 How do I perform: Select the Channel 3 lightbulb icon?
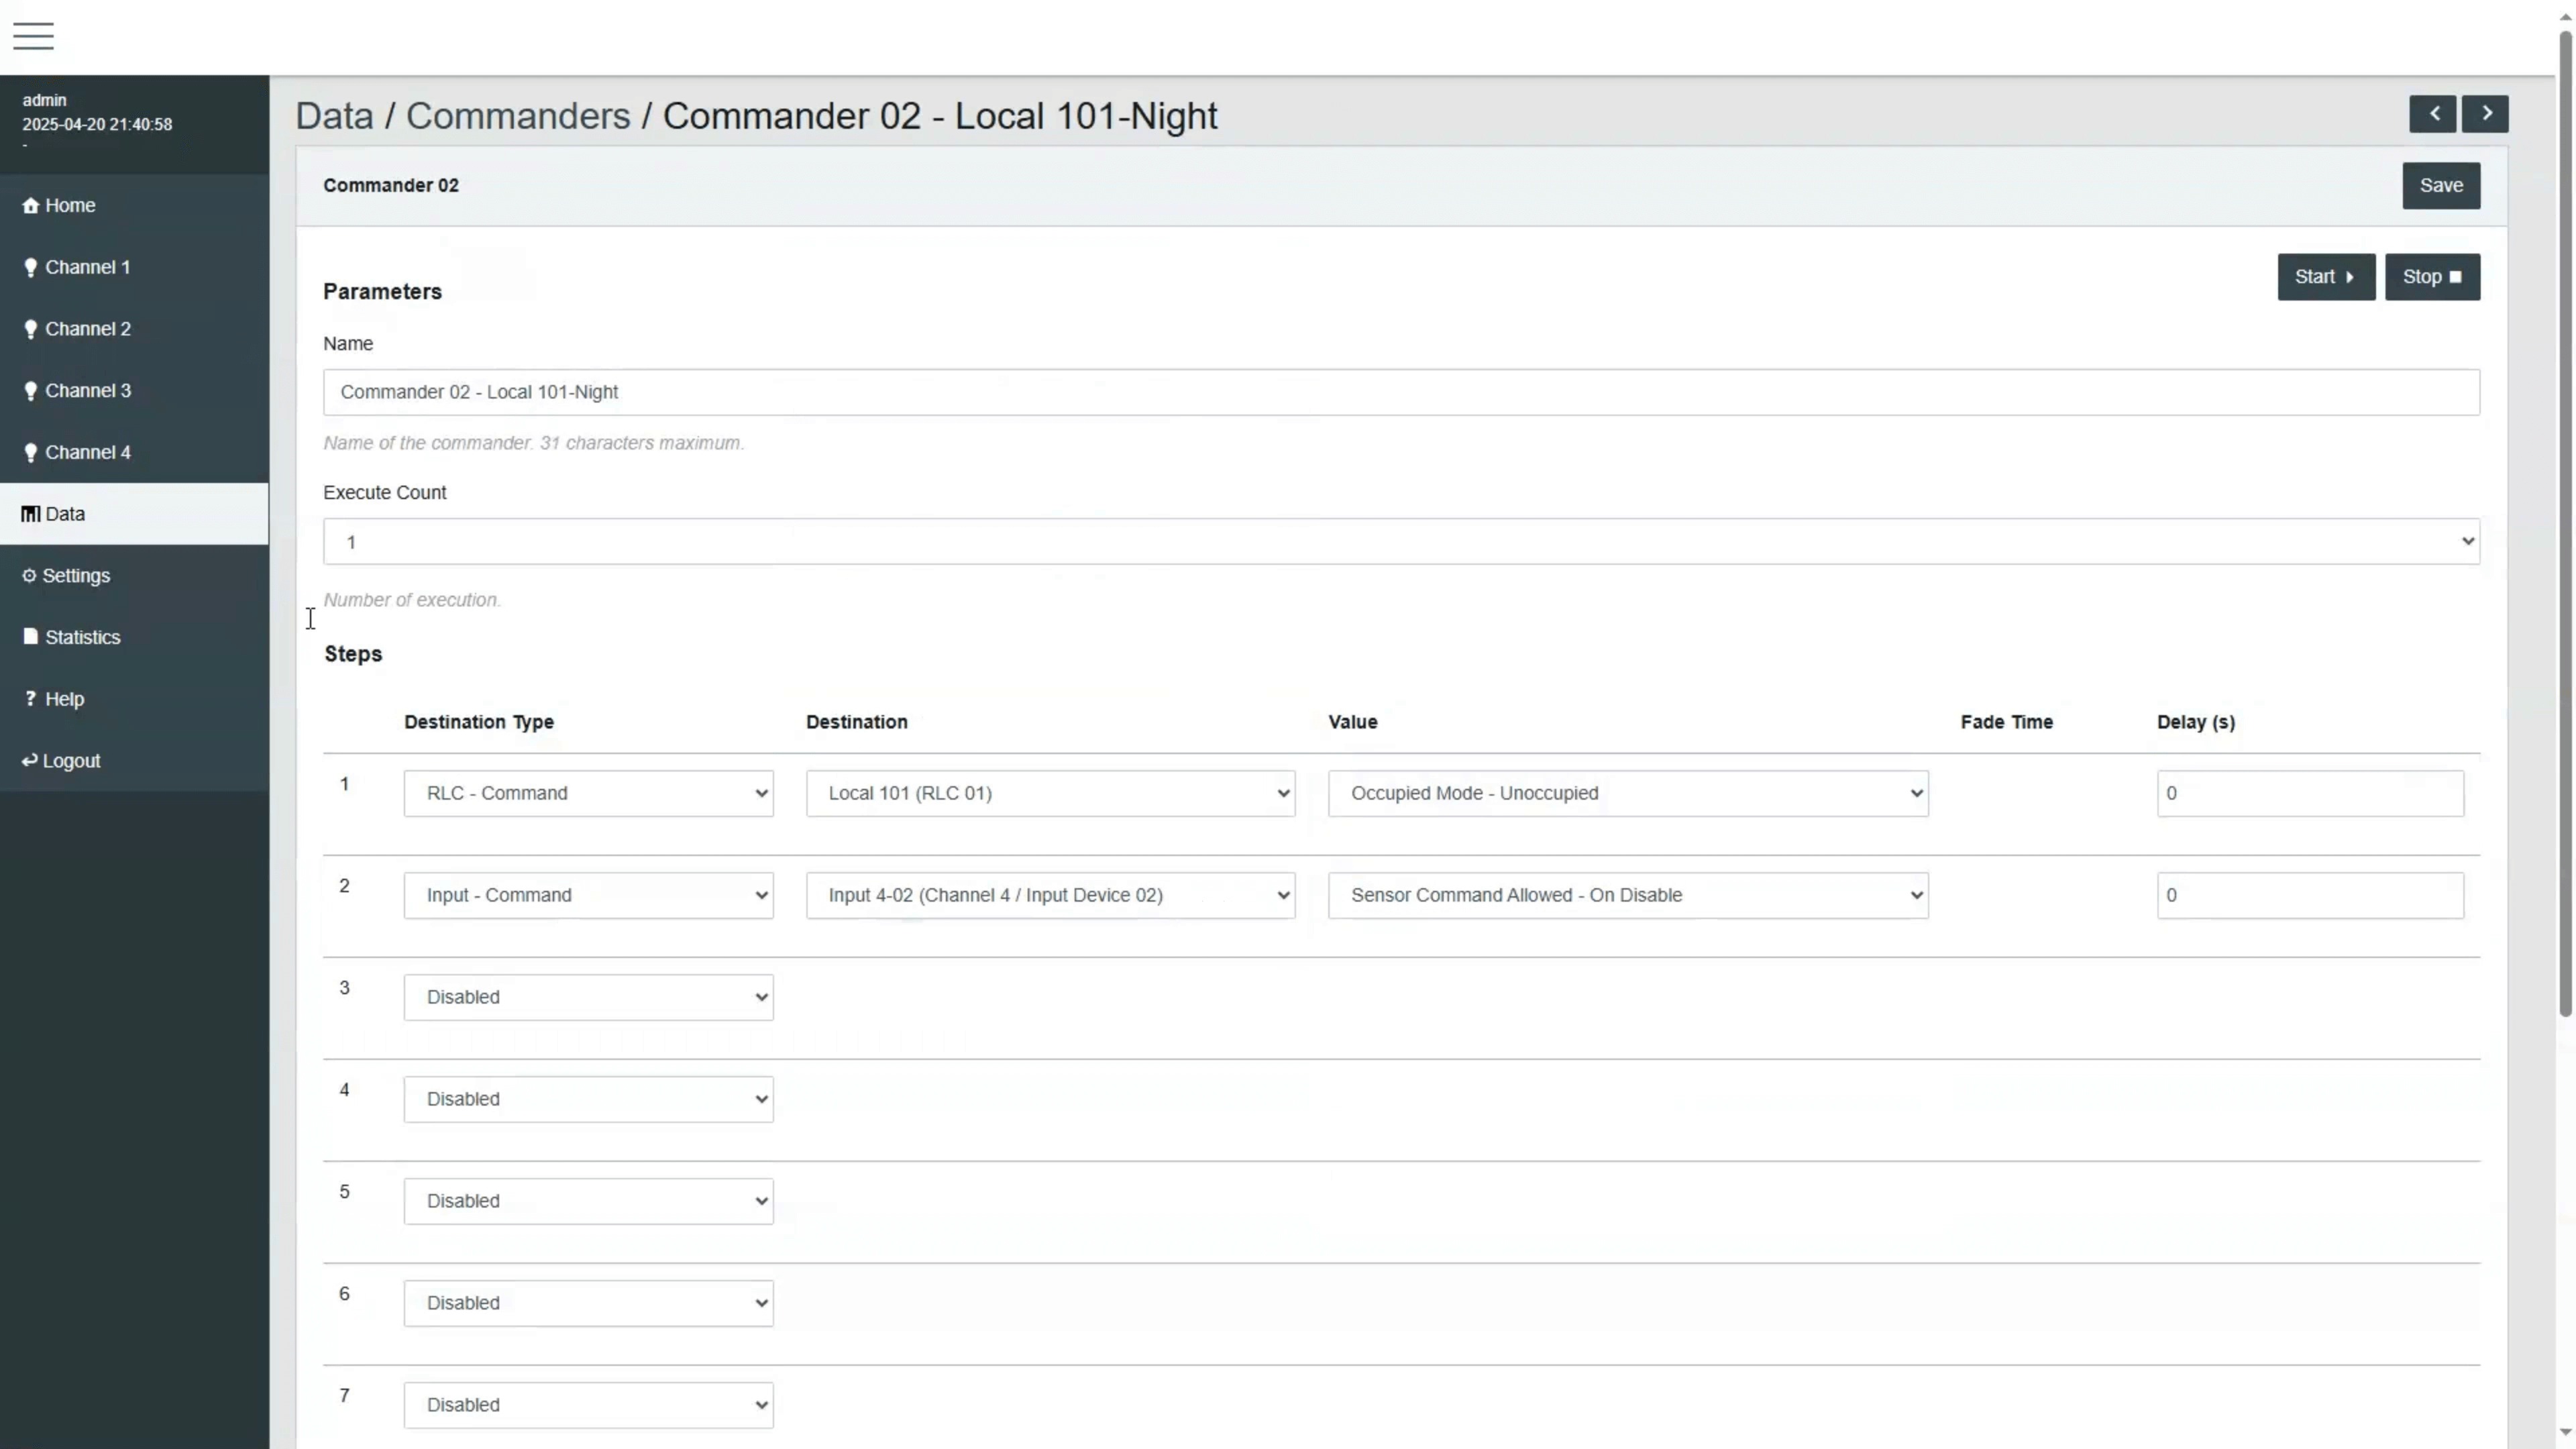pos(30,390)
